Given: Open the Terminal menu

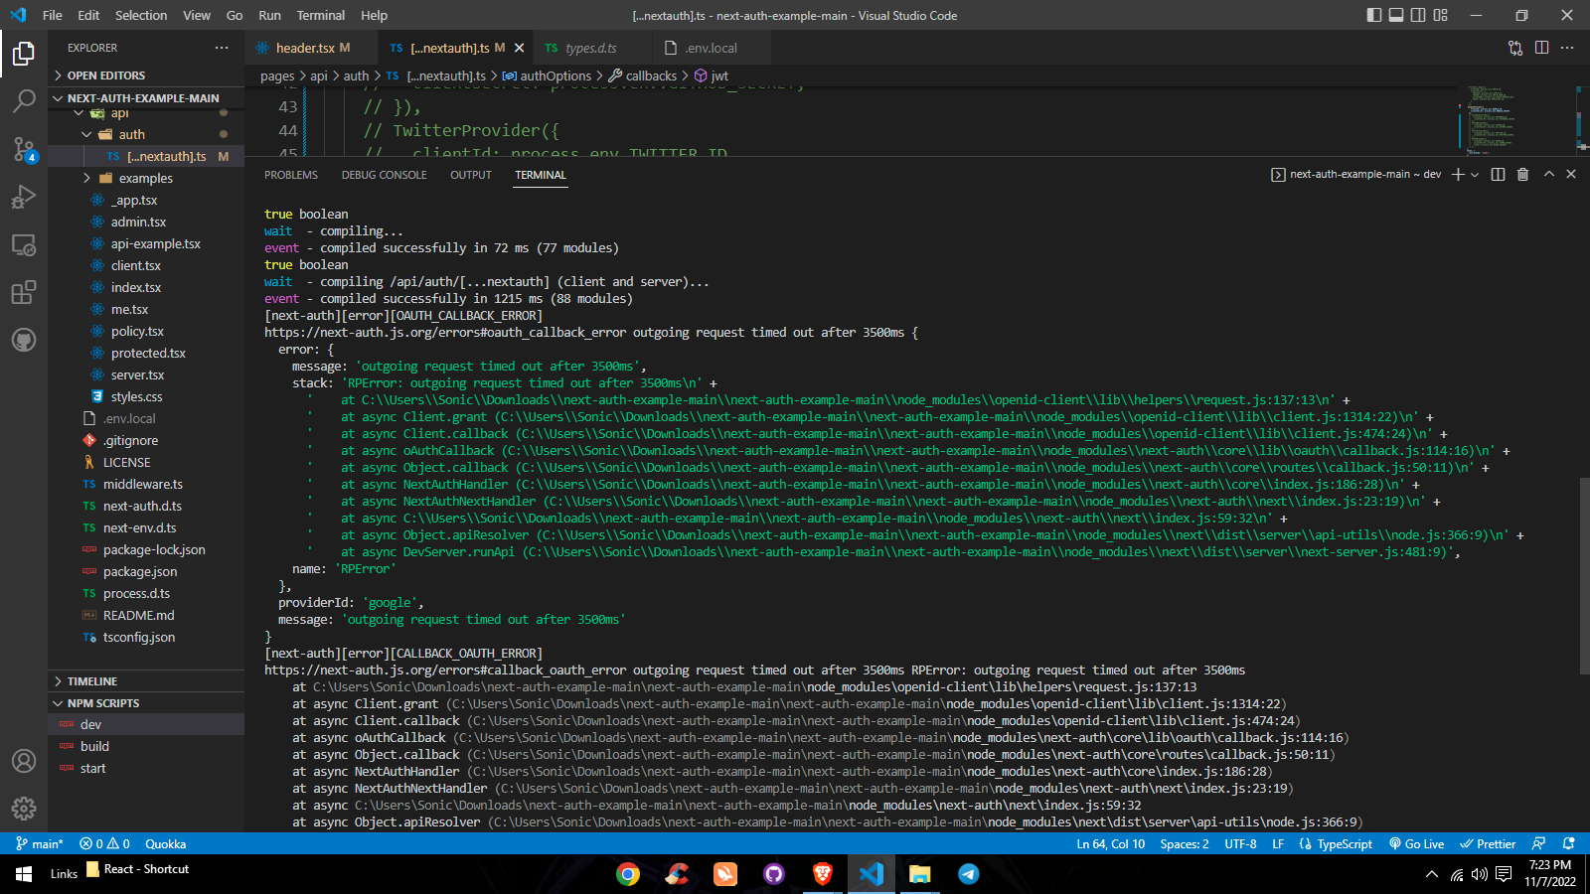Looking at the screenshot, I should click(x=320, y=15).
